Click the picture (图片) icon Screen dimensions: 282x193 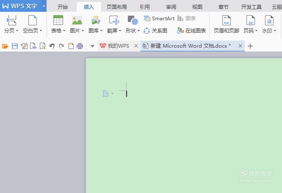pyautogui.click(x=77, y=20)
